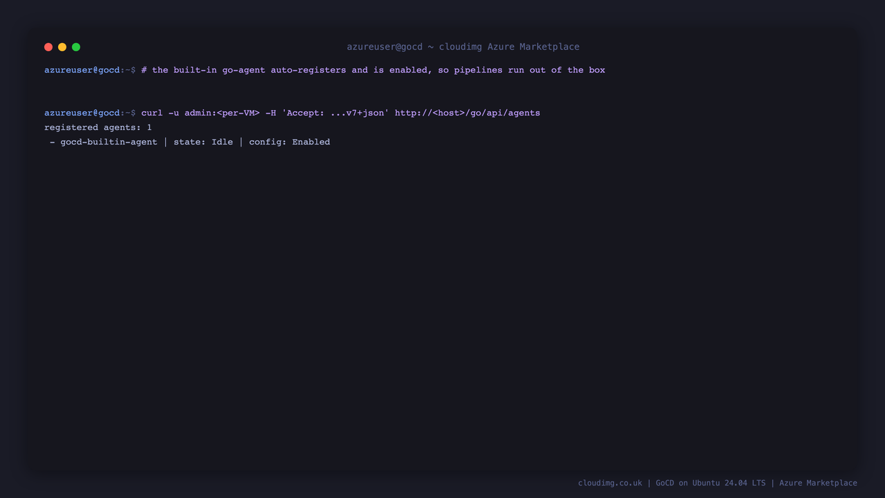Viewport: 885px width, 498px height.
Task: Click the first 'azureuser@gocd' prompt
Action: (82, 70)
